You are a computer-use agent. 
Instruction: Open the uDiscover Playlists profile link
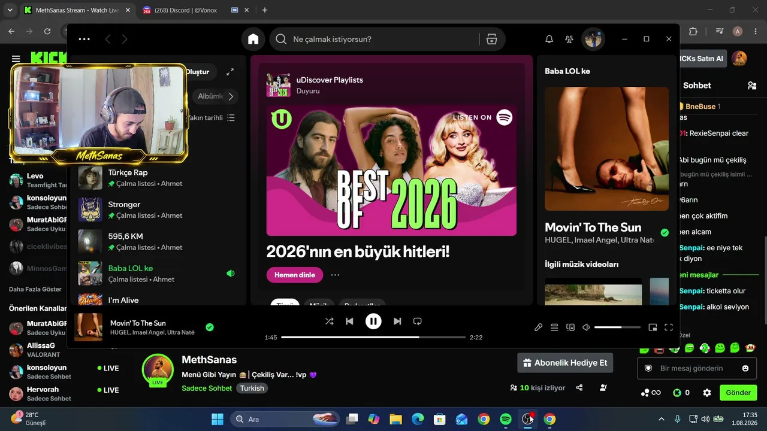330,80
